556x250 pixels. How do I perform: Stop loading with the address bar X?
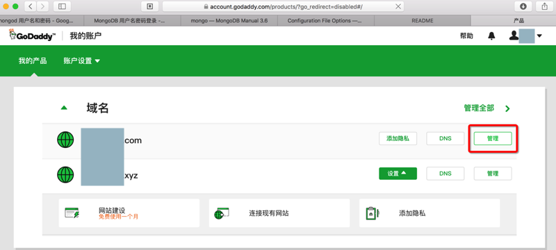(398, 6)
